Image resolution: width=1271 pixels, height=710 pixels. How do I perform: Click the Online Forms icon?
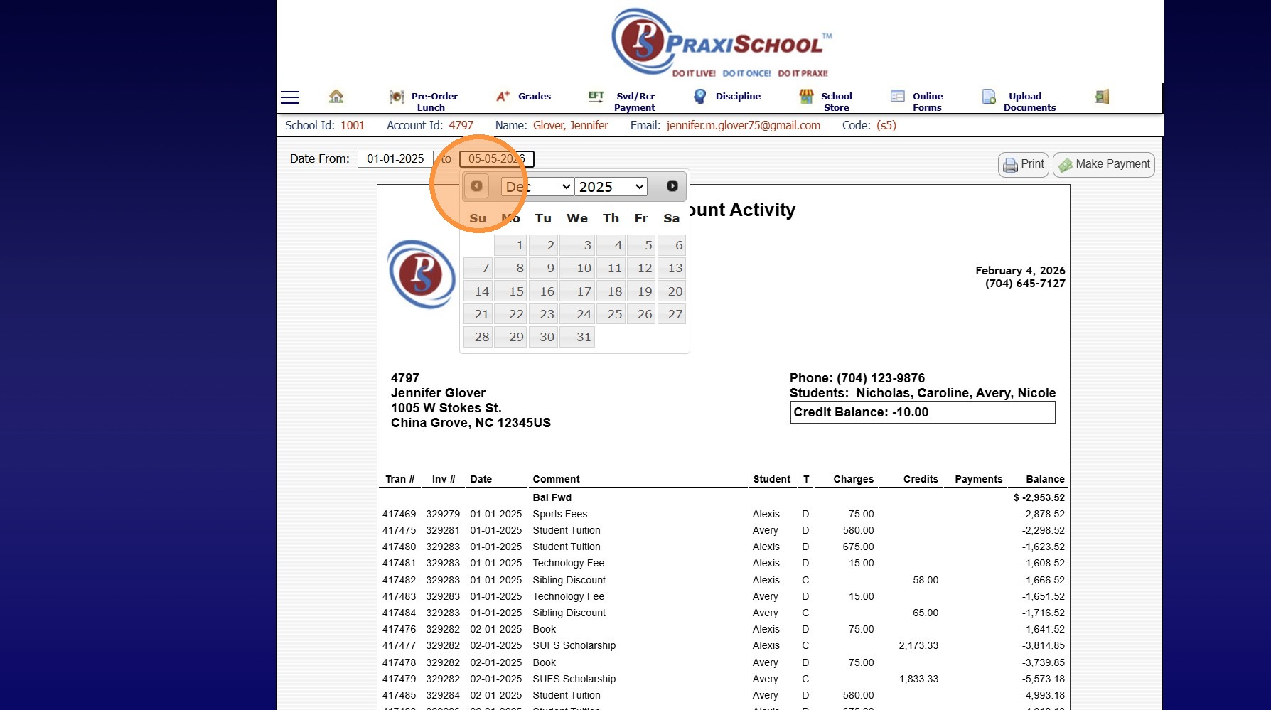898,96
